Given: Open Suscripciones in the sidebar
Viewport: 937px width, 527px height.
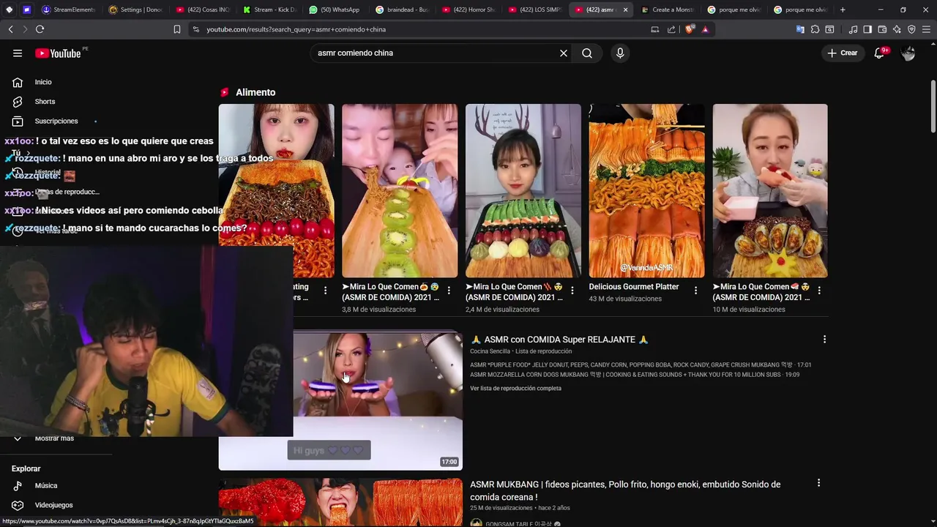Looking at the screenshot, I should (56, 121).
